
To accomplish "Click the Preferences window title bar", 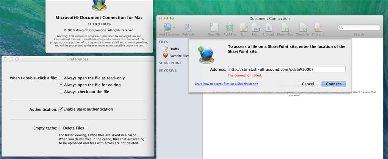I will (x=78, y=59).
